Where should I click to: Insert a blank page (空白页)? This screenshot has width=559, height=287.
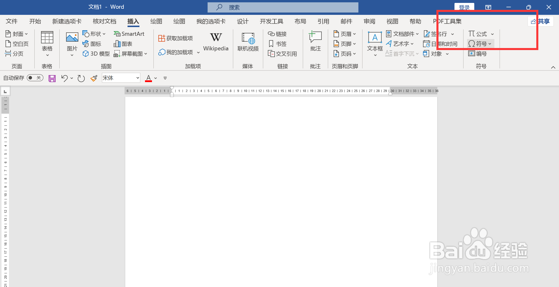(17, 44)
